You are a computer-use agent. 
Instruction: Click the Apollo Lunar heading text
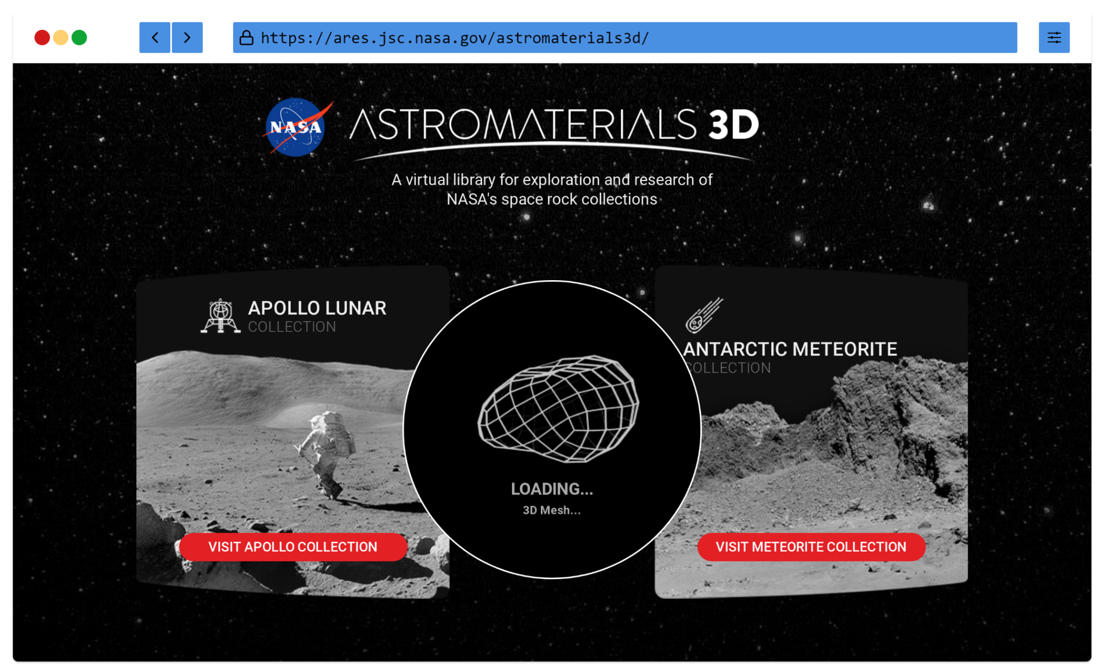317,308
